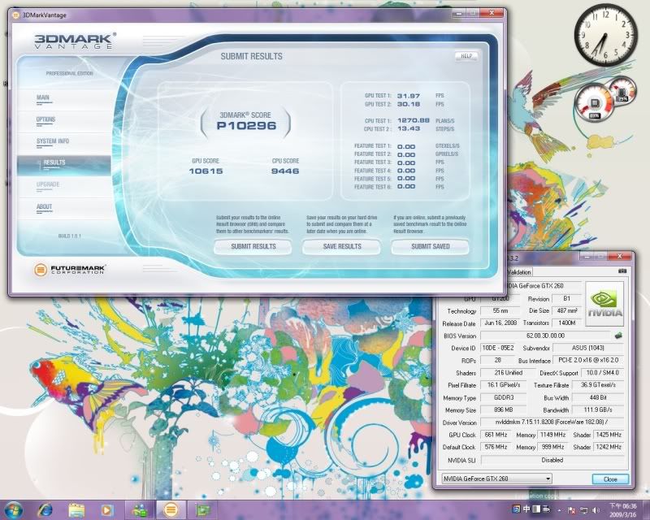Viewport: 650px width, 520px height.
Task: Open Windows Live Messenger taskbar icon
Action: (139, 509)
